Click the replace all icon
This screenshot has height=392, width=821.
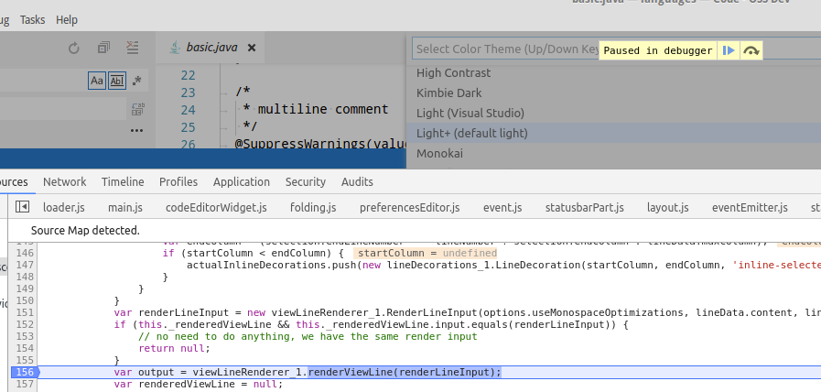point(137,109)
